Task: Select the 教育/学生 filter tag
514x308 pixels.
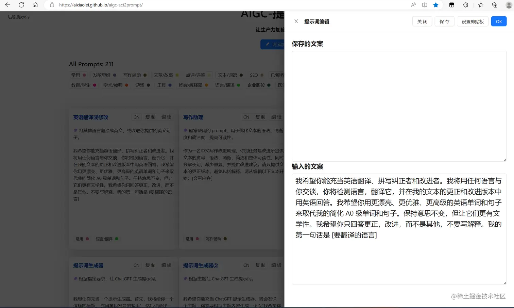Action: tap(84, 85)
